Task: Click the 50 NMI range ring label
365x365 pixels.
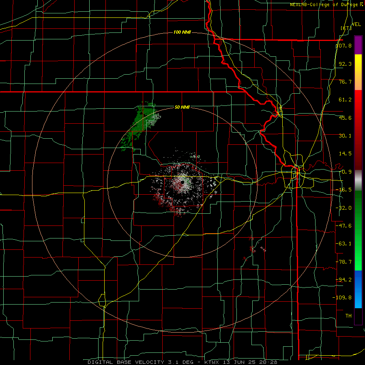Action: tap(182, 107)
